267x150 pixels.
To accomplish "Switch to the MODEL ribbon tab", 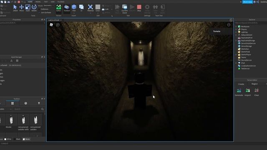I will 38,2.
